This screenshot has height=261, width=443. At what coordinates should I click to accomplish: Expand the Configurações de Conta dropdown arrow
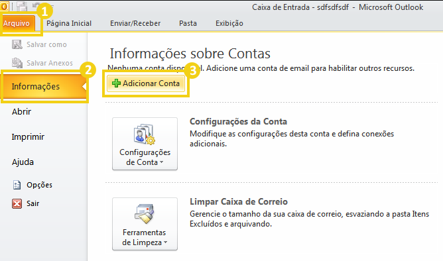(x=162, y=162)
